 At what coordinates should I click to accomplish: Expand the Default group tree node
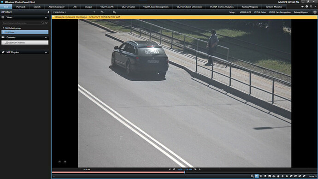3,28
